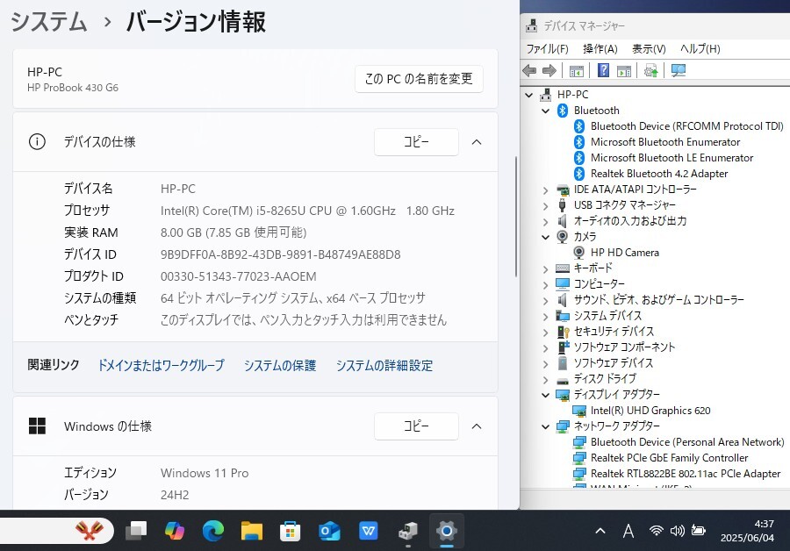The image size is (790, 551).
Task: Expand the キーボード device category
Action: (x=545, y=268)
